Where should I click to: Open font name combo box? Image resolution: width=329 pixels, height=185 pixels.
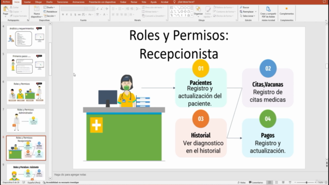coord(74,9)
